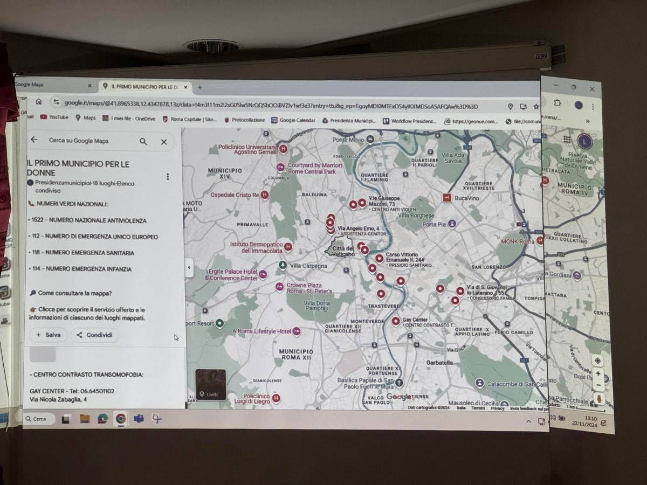Open a new browser tab with plus
647x485 pixels.
coord(199,87)
